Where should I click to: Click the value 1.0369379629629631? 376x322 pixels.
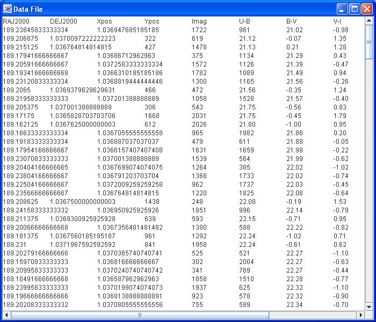pos(82,90)
